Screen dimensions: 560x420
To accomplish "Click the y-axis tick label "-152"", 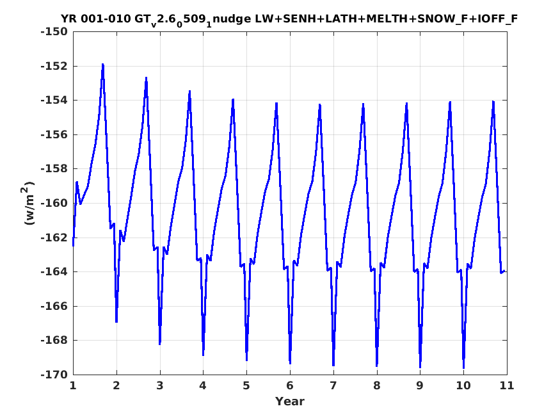I will coord(54,66).
